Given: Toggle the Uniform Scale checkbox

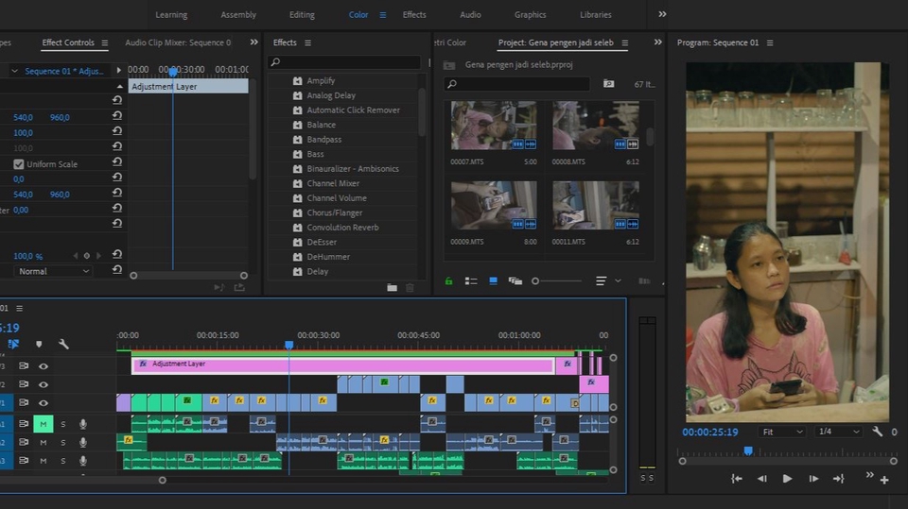Looking at the screenshot, I should (x=19, y=164).
